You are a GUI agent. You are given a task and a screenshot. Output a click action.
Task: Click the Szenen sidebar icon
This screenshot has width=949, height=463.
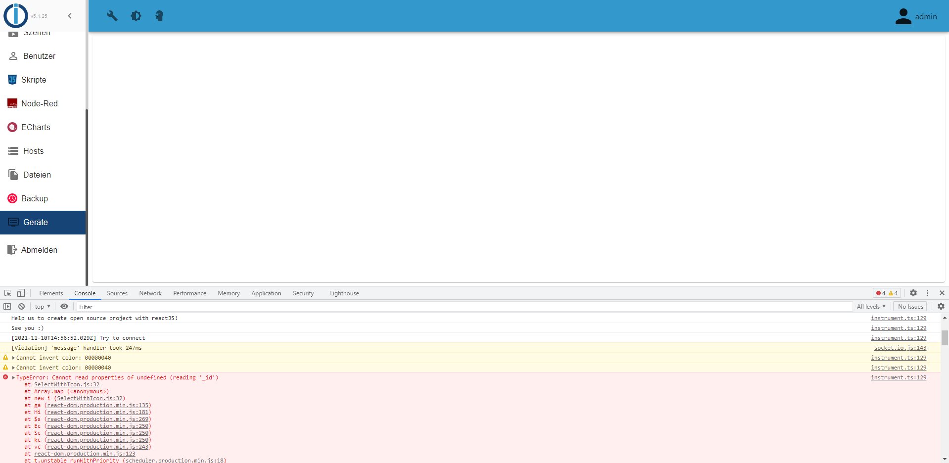click(13, 34)
